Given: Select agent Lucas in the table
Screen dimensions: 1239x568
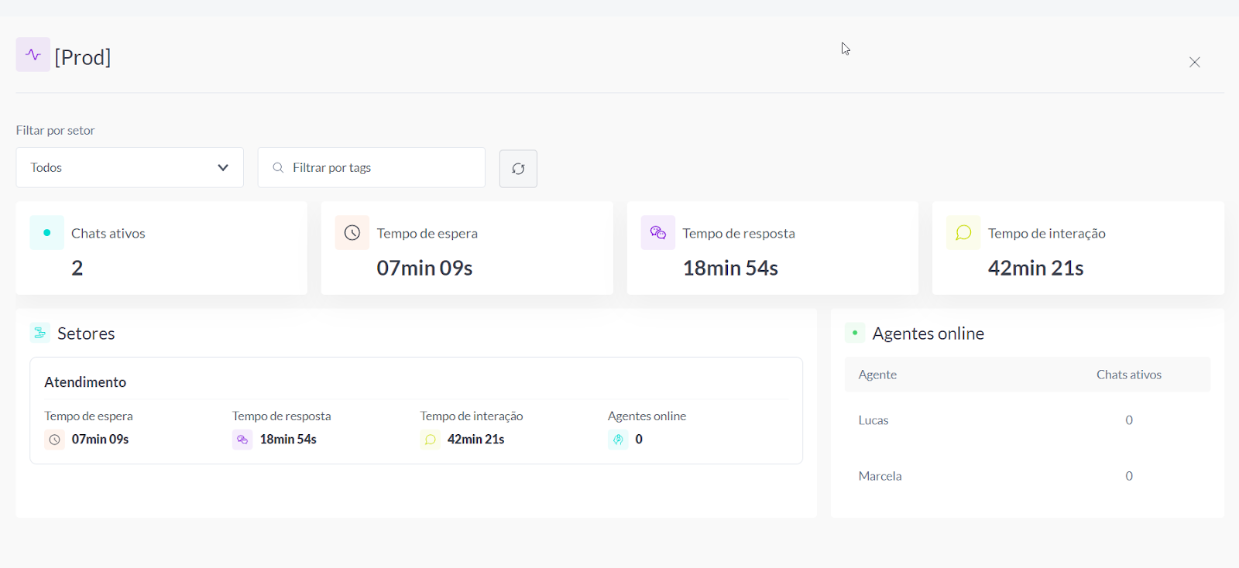Looking at the screenshot, I should 873,420.
